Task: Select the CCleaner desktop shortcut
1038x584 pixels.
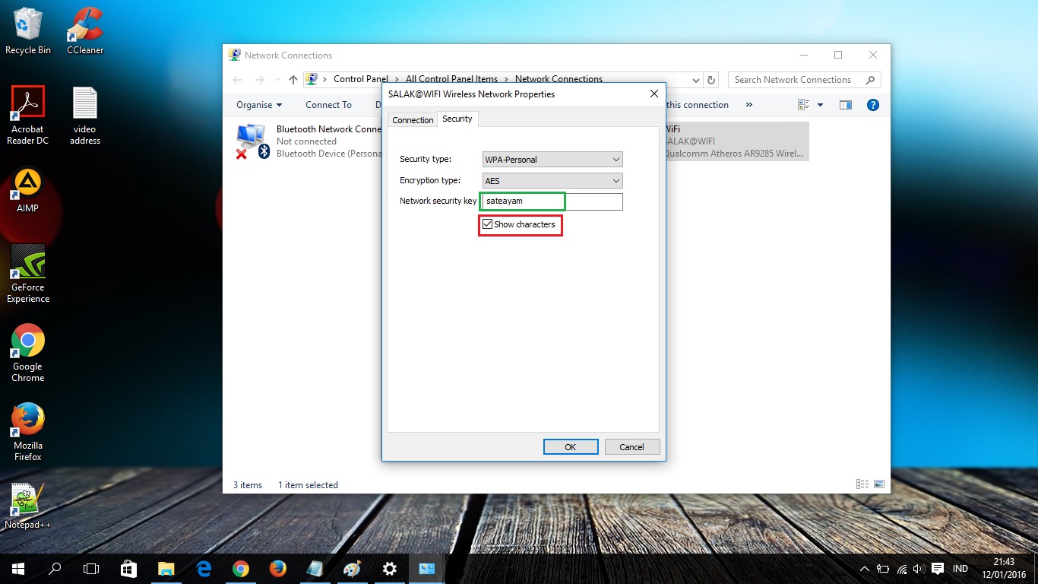Action: click(85, 31)
